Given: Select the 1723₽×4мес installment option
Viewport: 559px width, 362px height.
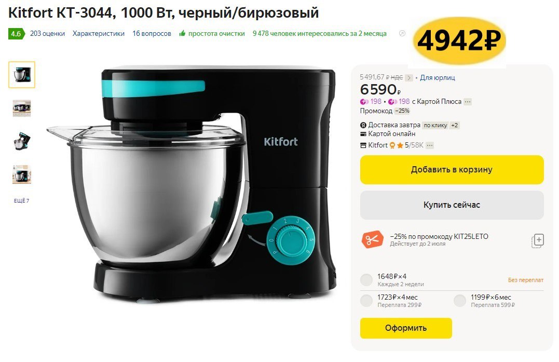Looking at the screenshot, I should point(366,300).
